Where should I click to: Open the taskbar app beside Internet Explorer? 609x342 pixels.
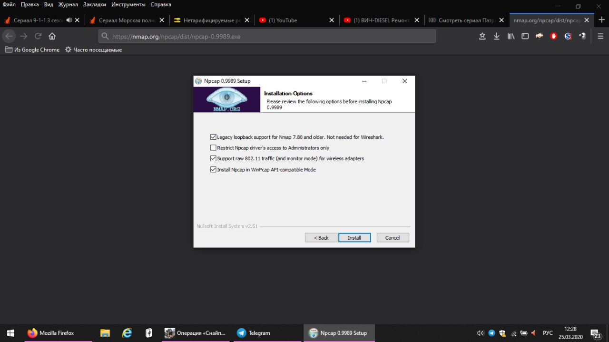[x=149, y=333]
